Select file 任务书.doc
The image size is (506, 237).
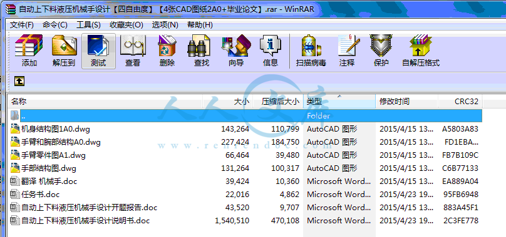(x=40, y=195)
